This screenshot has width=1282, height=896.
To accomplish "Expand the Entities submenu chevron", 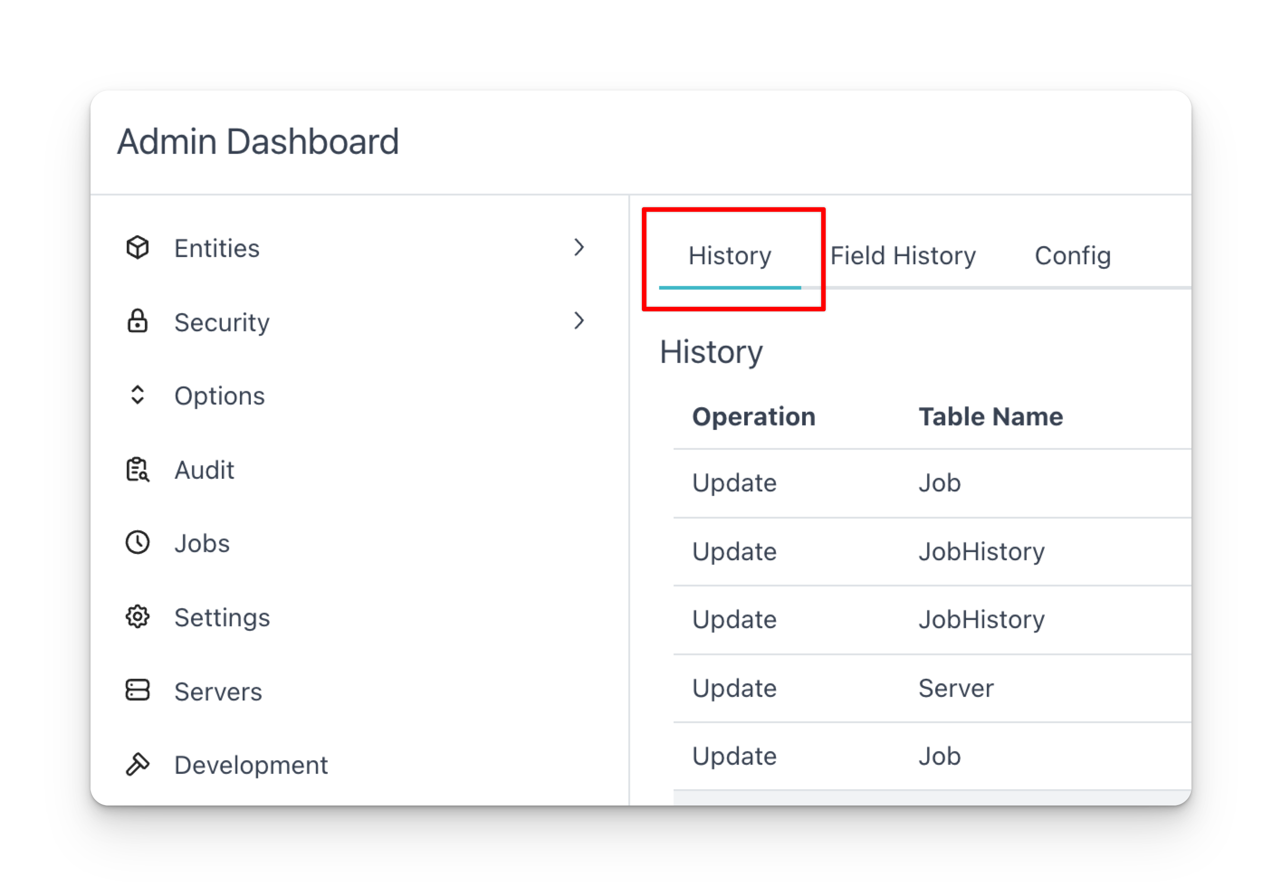I will [579, 248].
